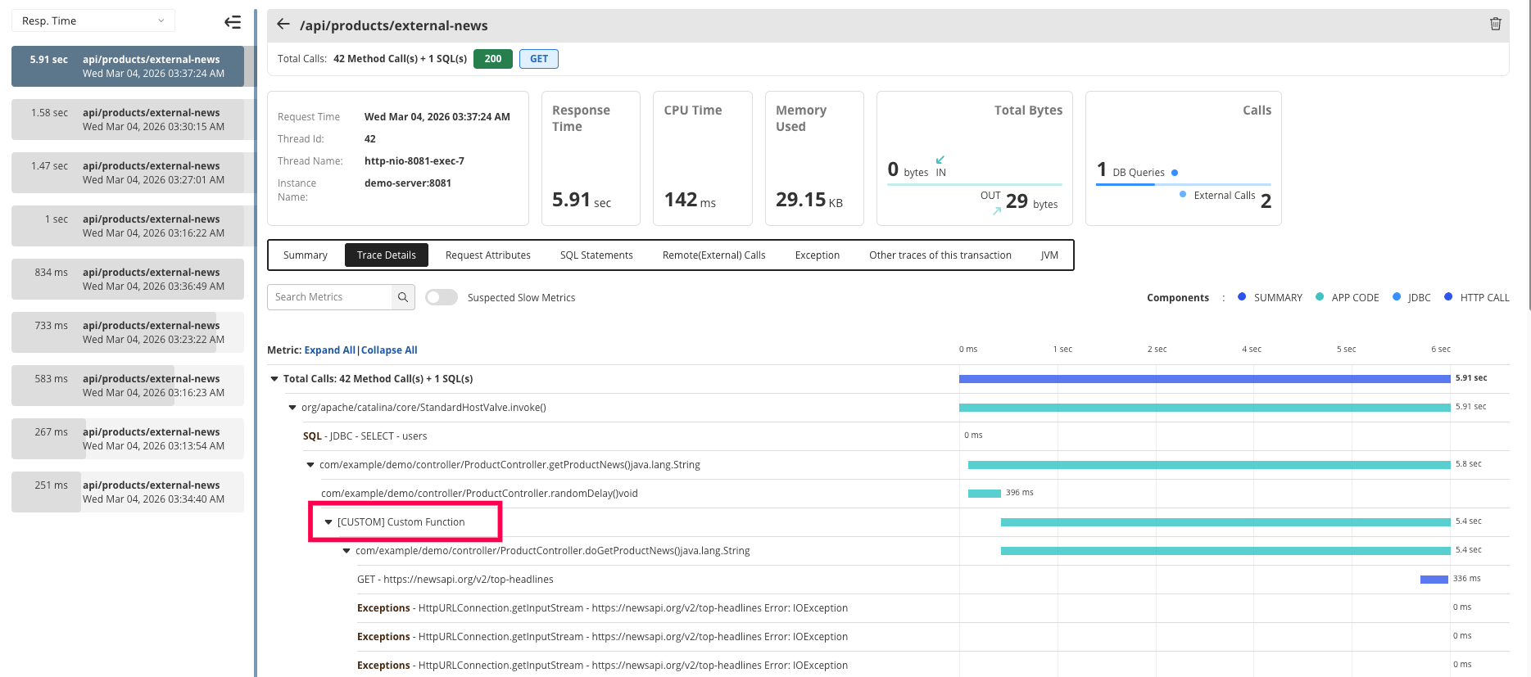Collapse the StandardHostValve.invoke() node

(x=292, y=408)
